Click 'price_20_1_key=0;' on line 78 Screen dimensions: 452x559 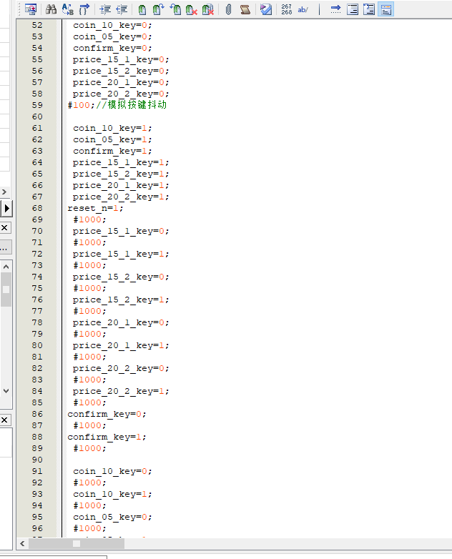(121, 322)
